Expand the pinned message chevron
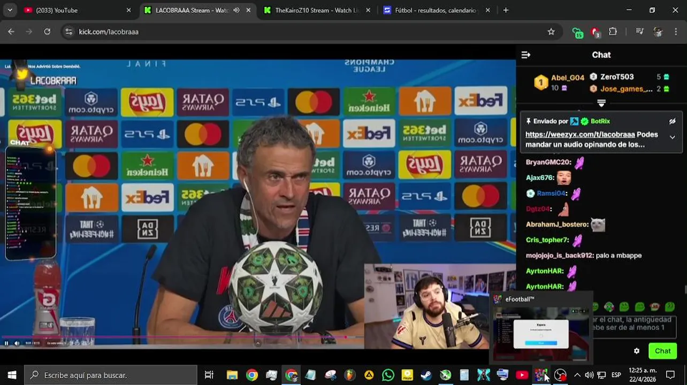The image size is (687, 385). click(673, 137)
